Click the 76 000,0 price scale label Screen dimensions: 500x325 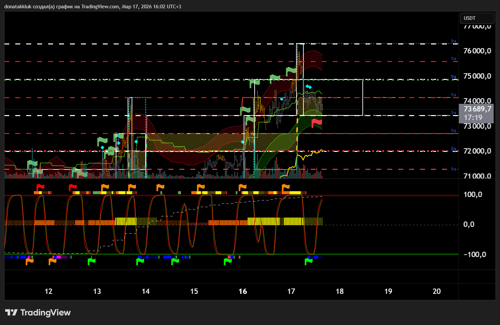(x=477, y=51)
